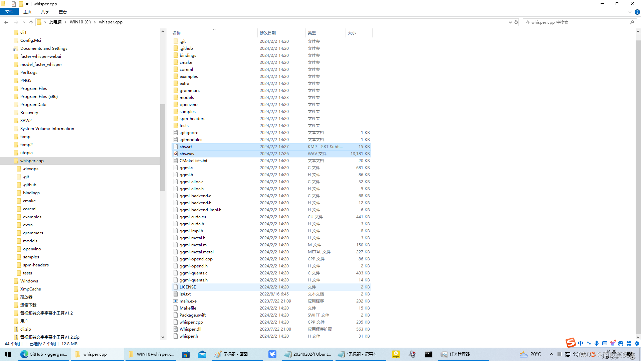Click the Up one level arrow
The height and width of the screenshot is (361, 641).
31,22
